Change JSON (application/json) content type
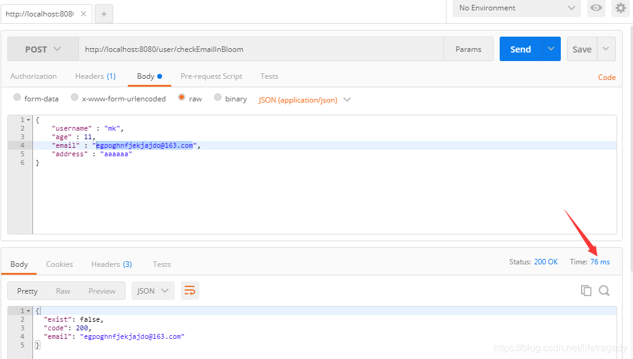 click(x=305, y=100)
